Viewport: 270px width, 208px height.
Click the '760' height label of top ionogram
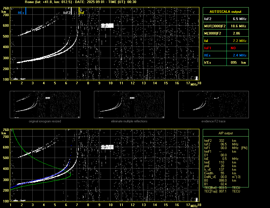coord(6,8)
